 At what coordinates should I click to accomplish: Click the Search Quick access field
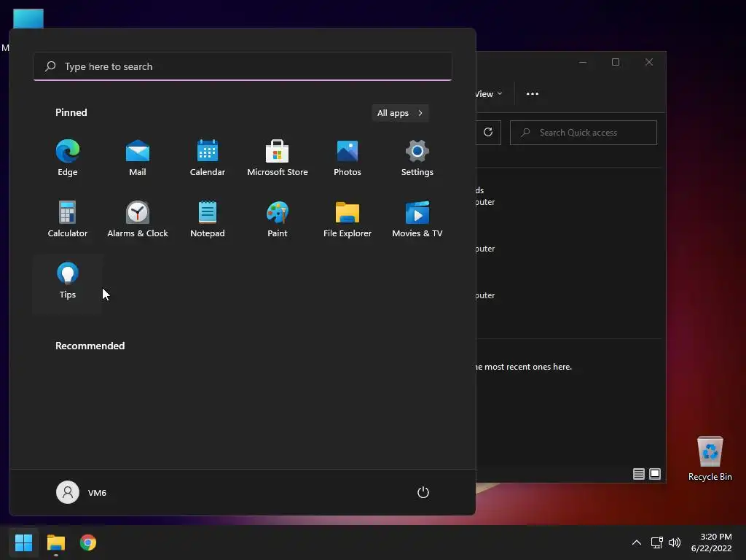584,133
